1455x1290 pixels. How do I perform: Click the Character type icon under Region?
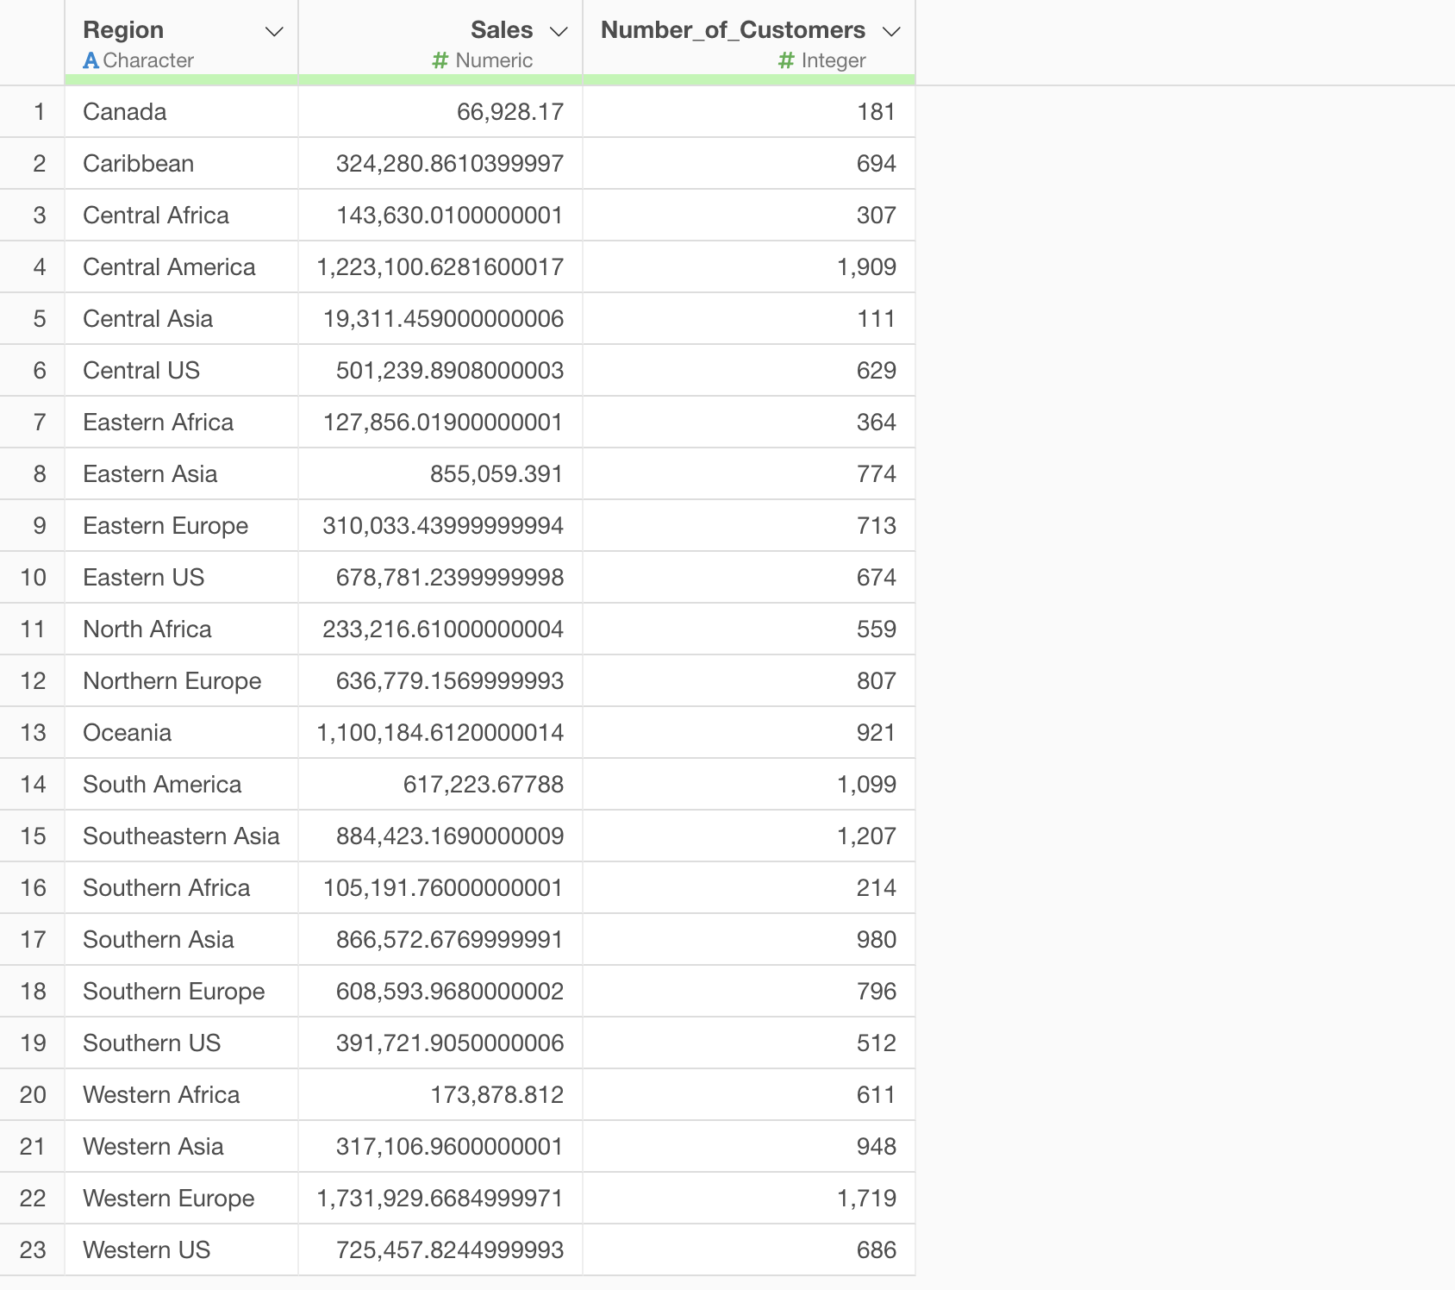point(91,61)
